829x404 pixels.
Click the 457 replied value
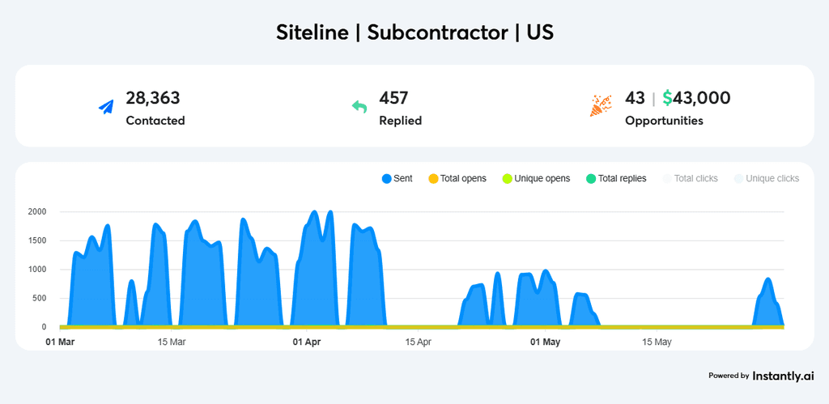394,98
